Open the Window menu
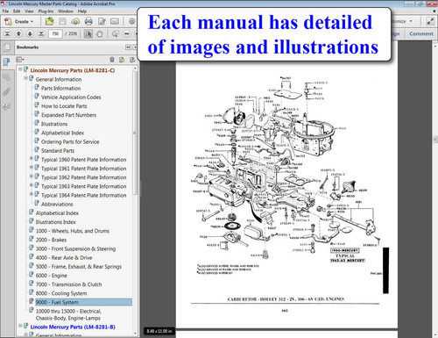The image size is (438, 338). [x=66, y=11]
